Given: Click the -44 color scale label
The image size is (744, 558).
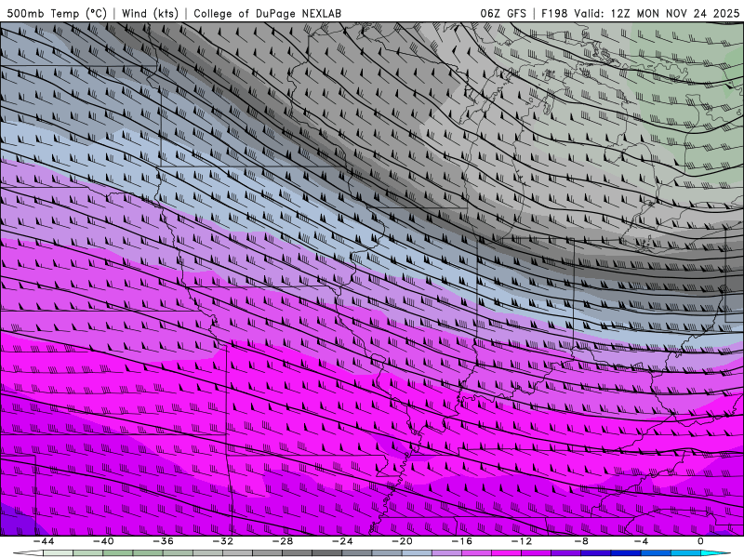Looking at the screenshot, I should pyautogui.click(x=44, y=541).
